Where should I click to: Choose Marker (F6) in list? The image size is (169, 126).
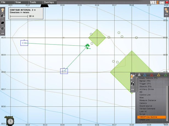coord(145,81)
